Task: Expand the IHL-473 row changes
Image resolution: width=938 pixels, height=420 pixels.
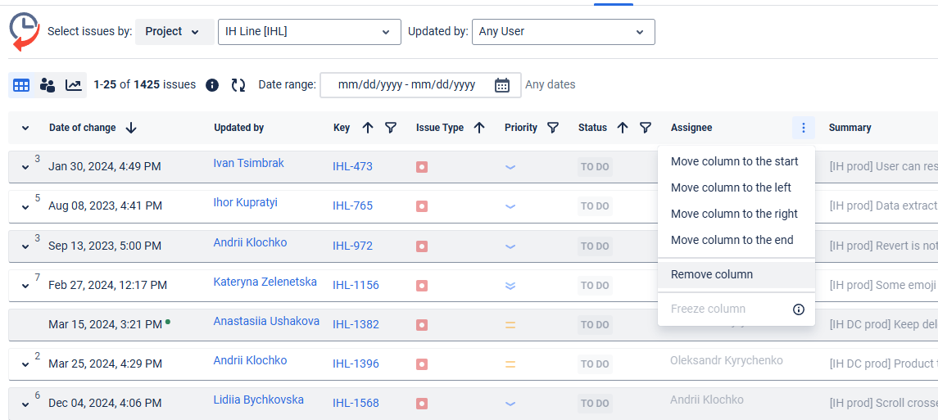Action: click(x=25, y=167)
